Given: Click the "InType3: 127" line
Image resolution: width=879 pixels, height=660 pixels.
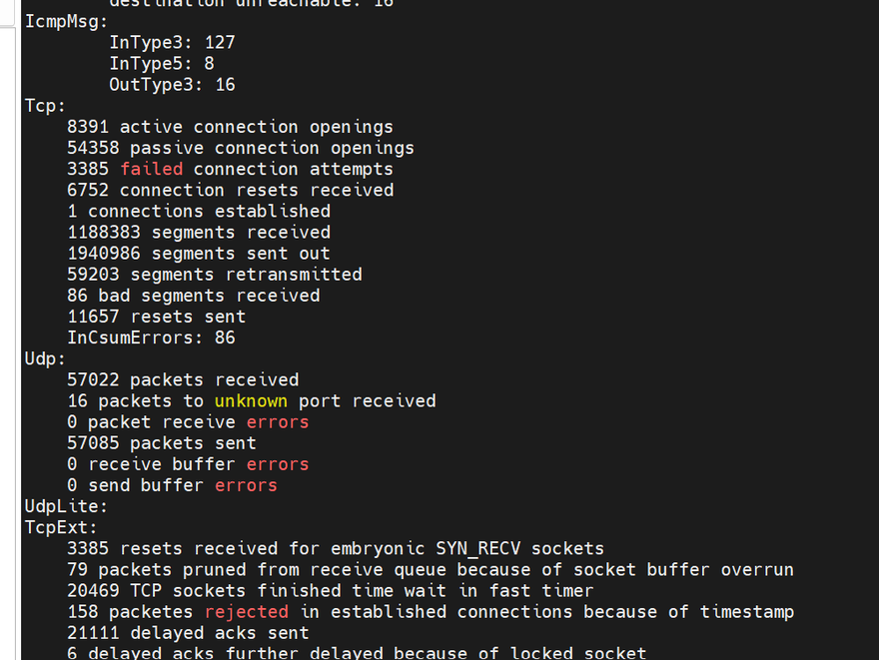Looking at the screenshot, I should 172,43.
